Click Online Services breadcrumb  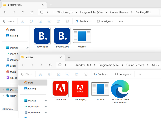pos(135,65)
